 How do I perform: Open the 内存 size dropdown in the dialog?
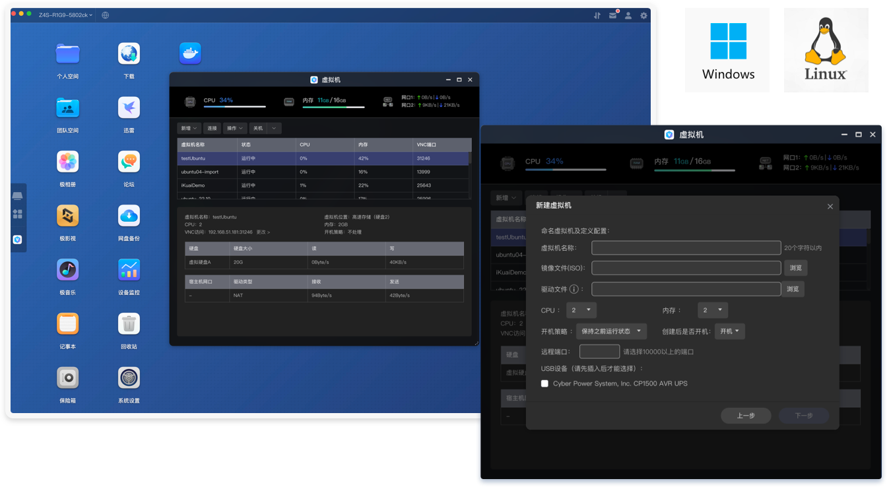point(713,310)
